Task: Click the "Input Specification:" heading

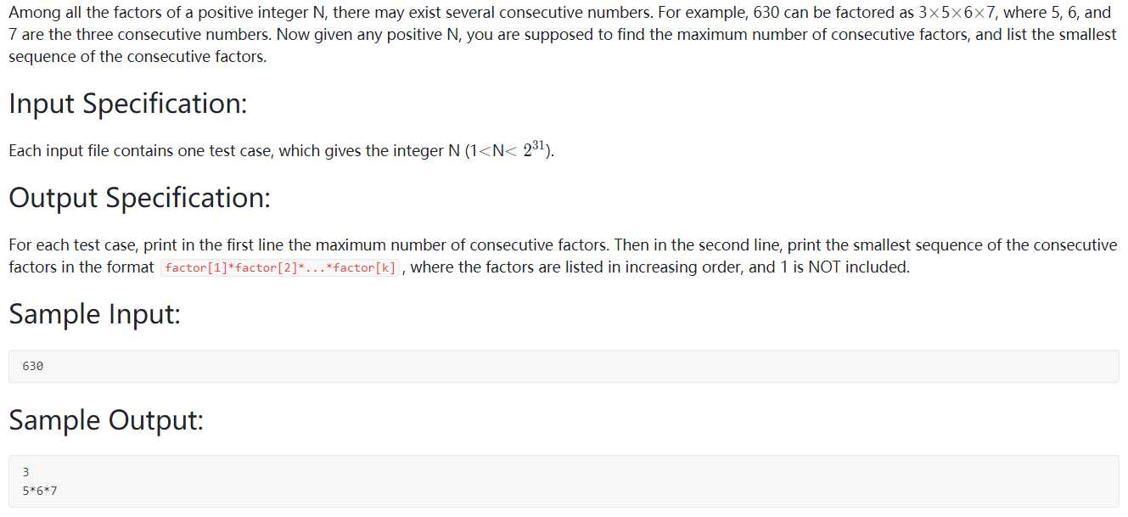Action: coord(128,104)
